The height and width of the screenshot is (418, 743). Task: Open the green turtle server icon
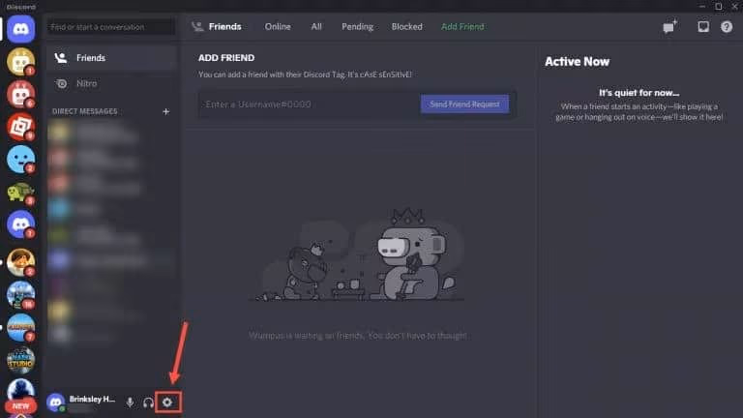click(x=21, y=192)
